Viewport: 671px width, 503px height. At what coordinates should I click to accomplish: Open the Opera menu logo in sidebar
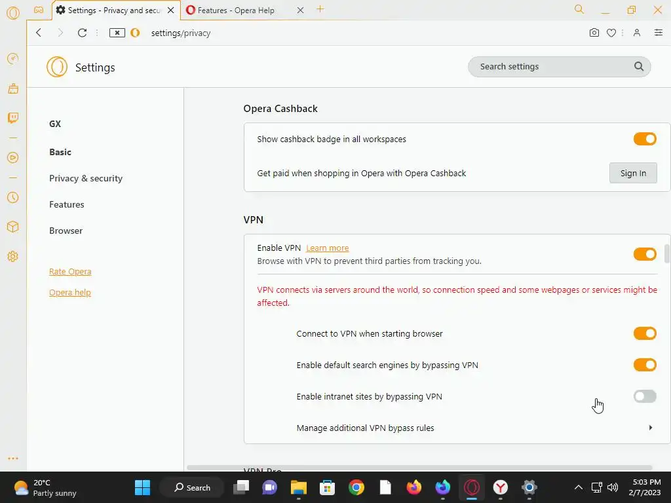[x=13, y=13]
